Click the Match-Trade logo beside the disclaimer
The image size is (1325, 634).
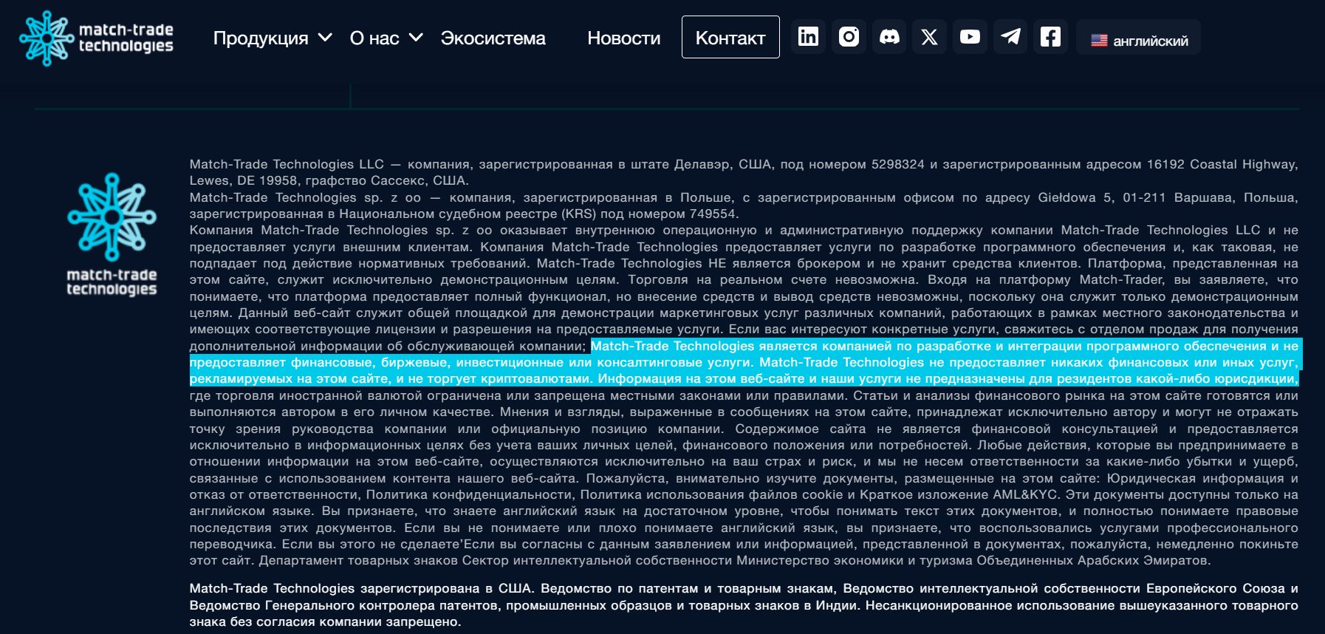point(112,234)
